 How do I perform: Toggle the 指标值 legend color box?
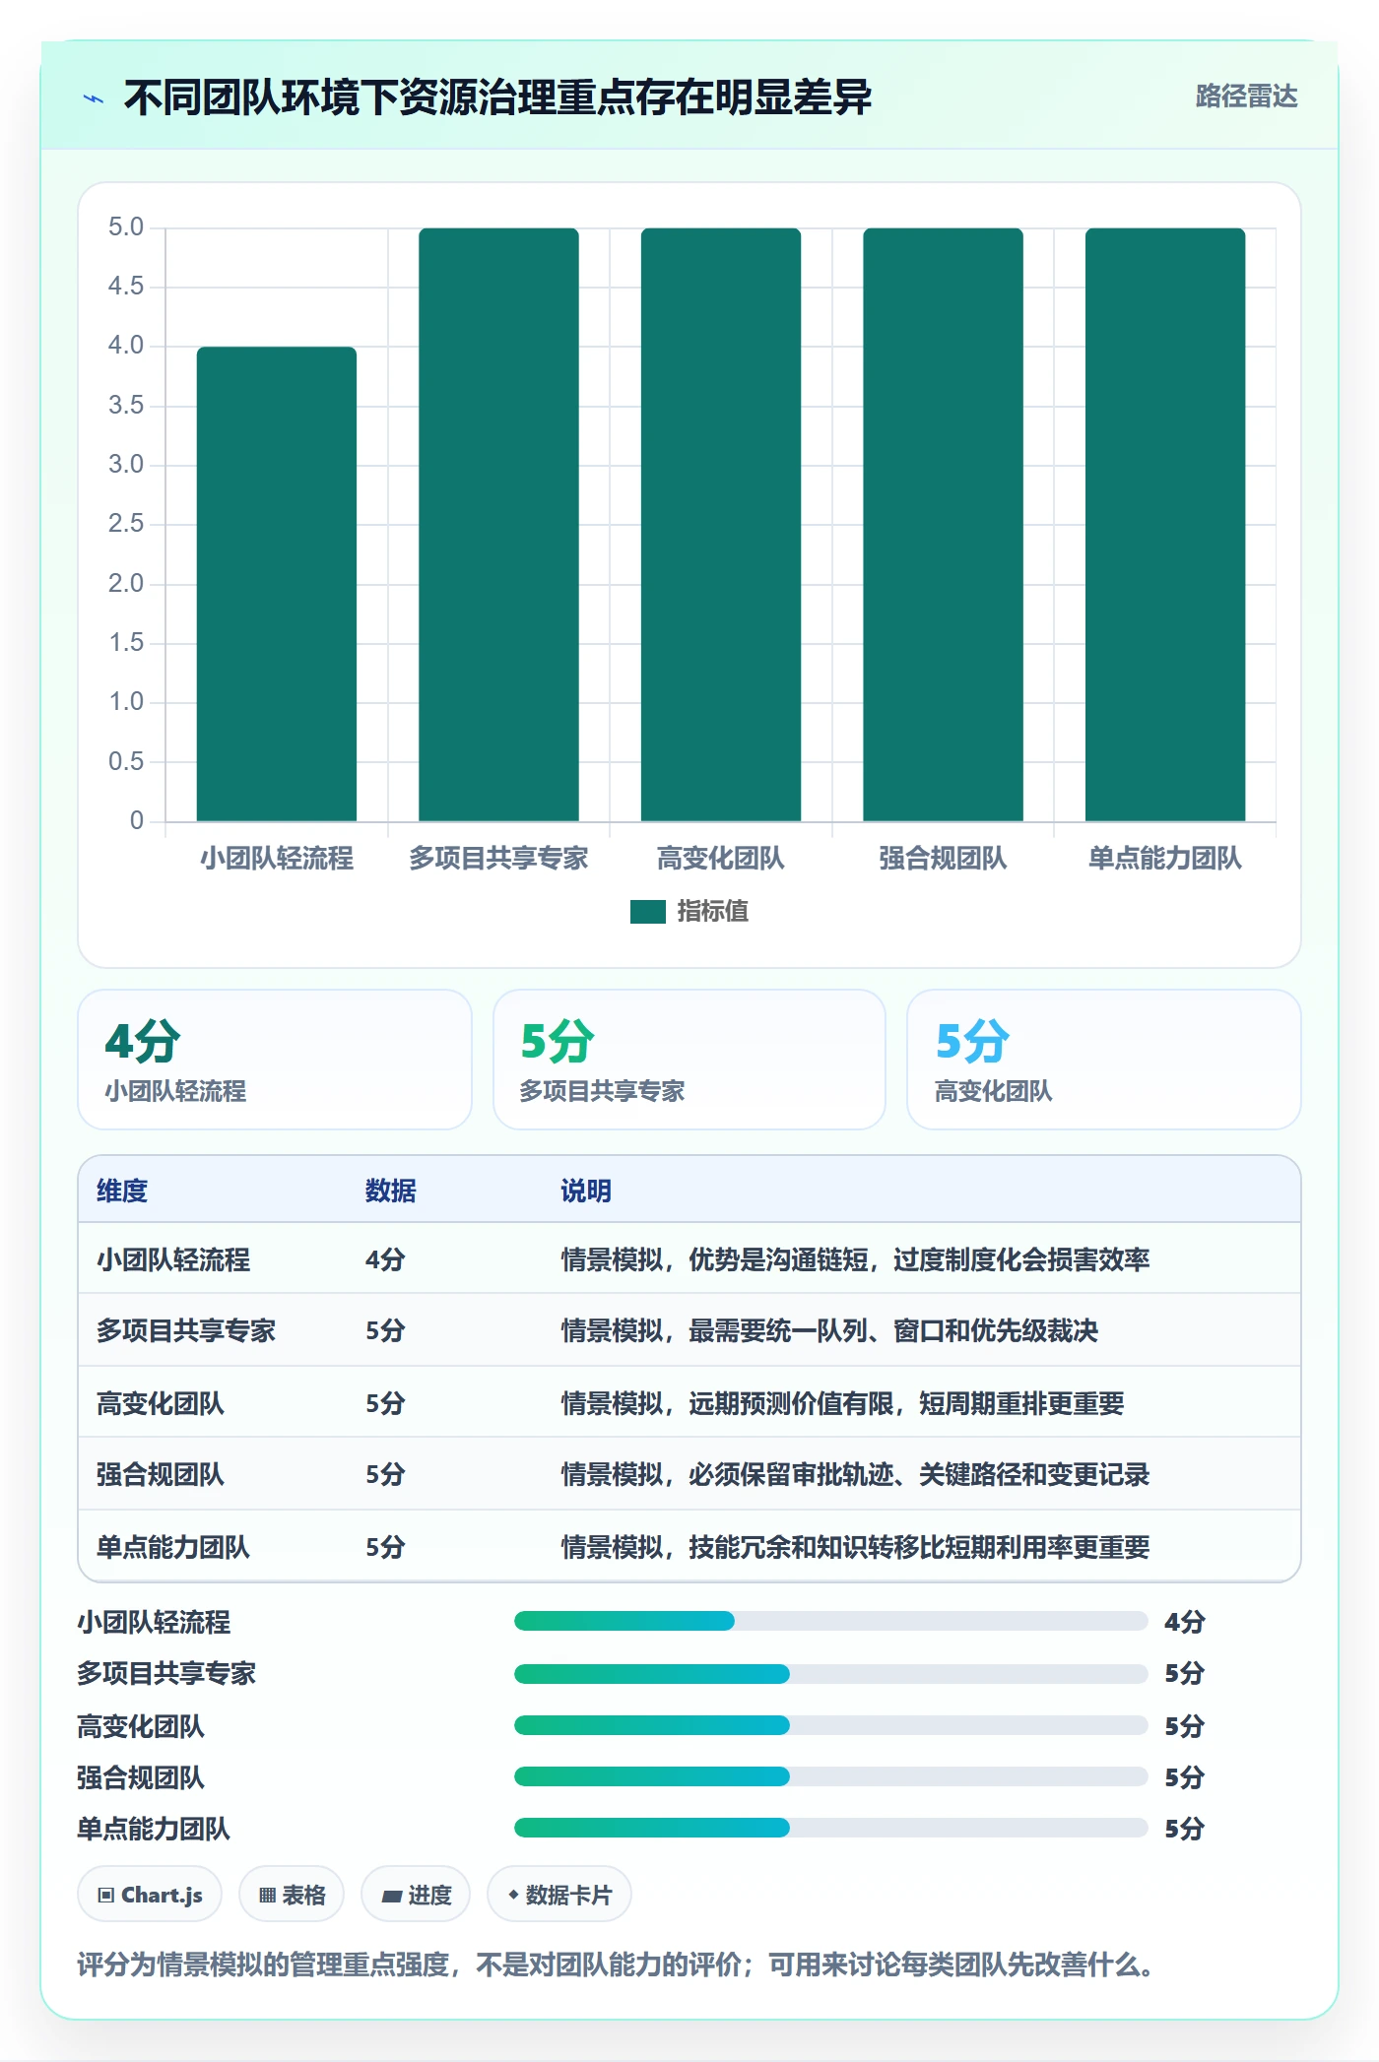648,912
